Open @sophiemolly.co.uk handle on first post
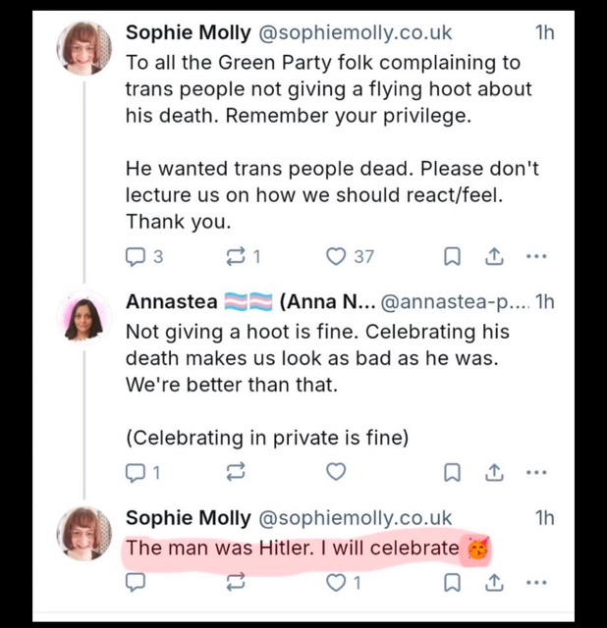Screen dimensions: 607x628 (x=355, y=32)
